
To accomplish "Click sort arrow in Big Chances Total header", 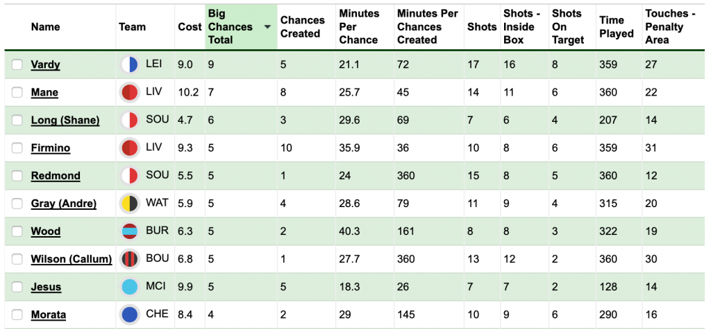I will 267,27.
